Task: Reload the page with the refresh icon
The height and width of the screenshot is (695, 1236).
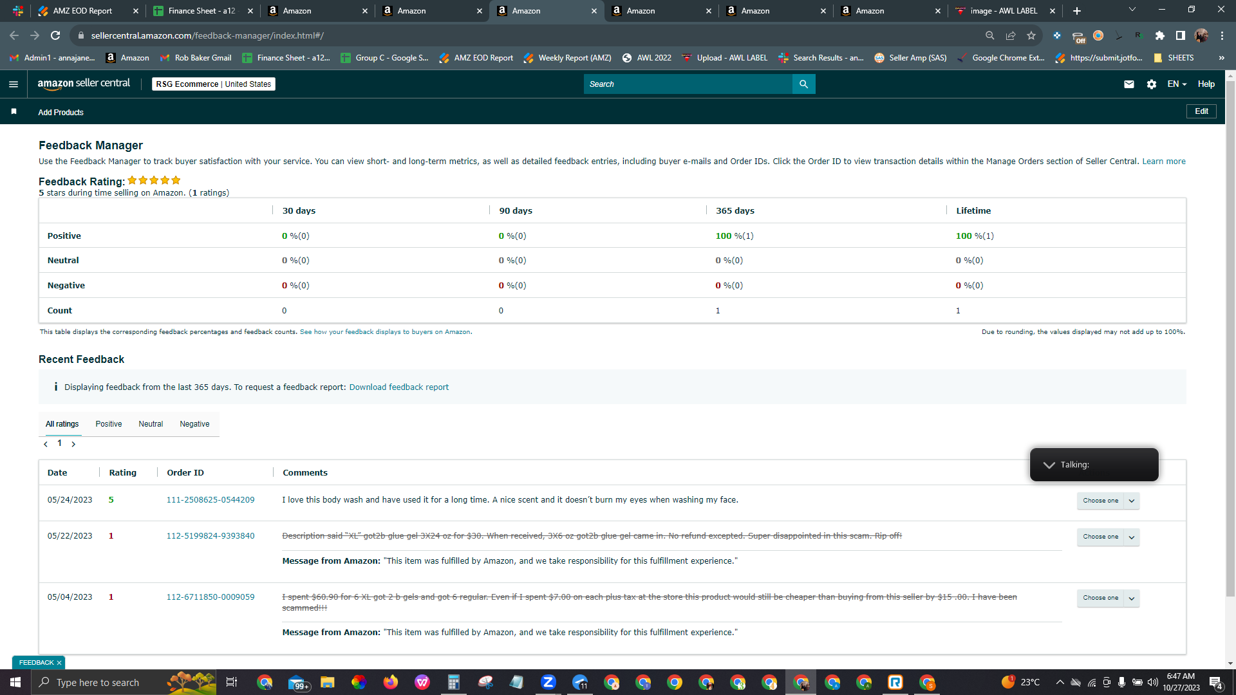Action: [55, 35]
